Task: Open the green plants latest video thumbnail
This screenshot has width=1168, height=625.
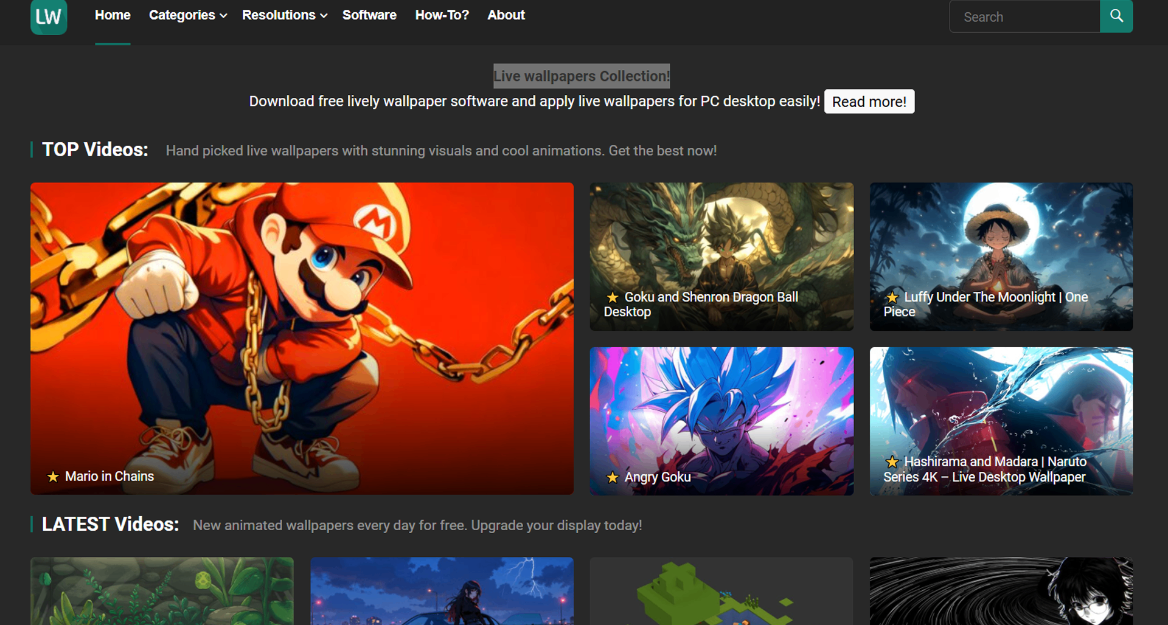Action: [x=162, y=591]
